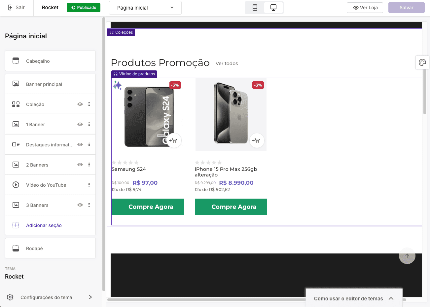
Task: Click the 3 Banners image icon
Action: pos(16,205)
